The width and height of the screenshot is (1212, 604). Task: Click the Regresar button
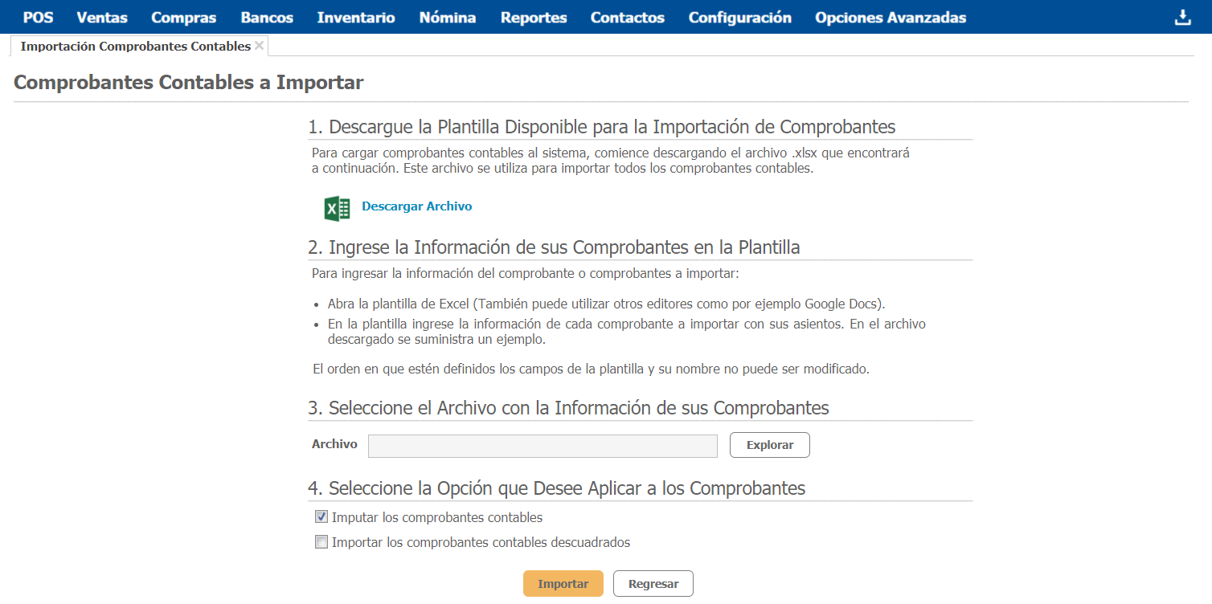click(x=653, y=584)
